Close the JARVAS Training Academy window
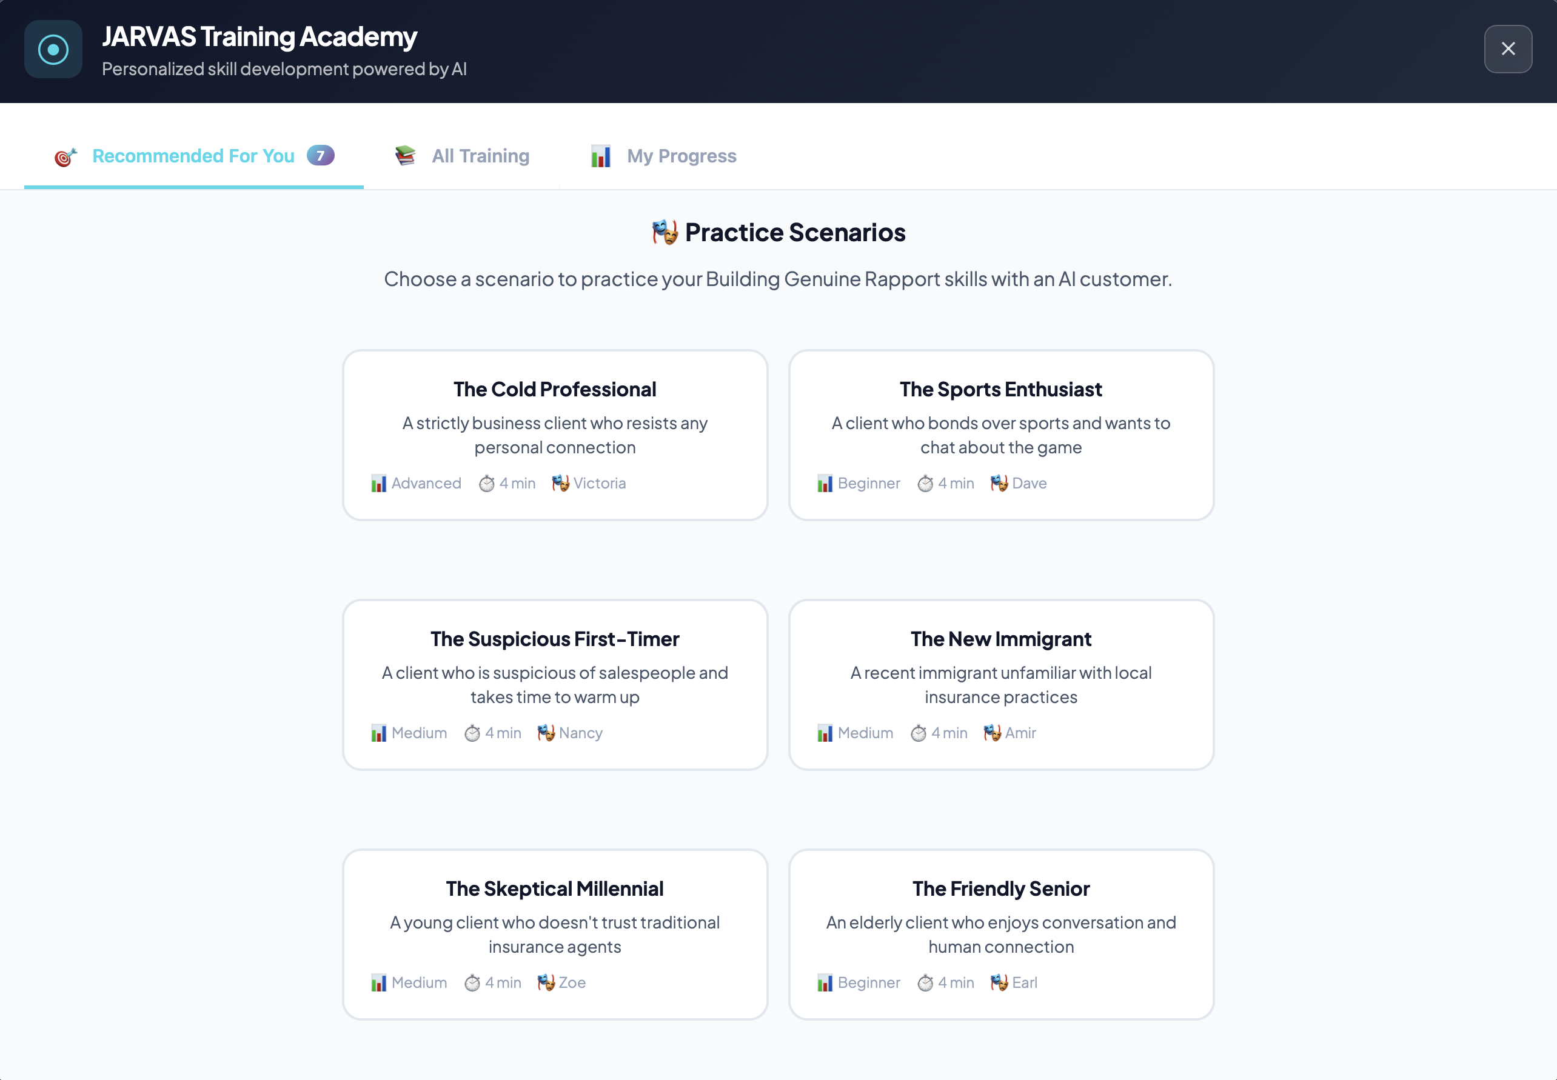1557x1080 pixels. click(1507, 48)
